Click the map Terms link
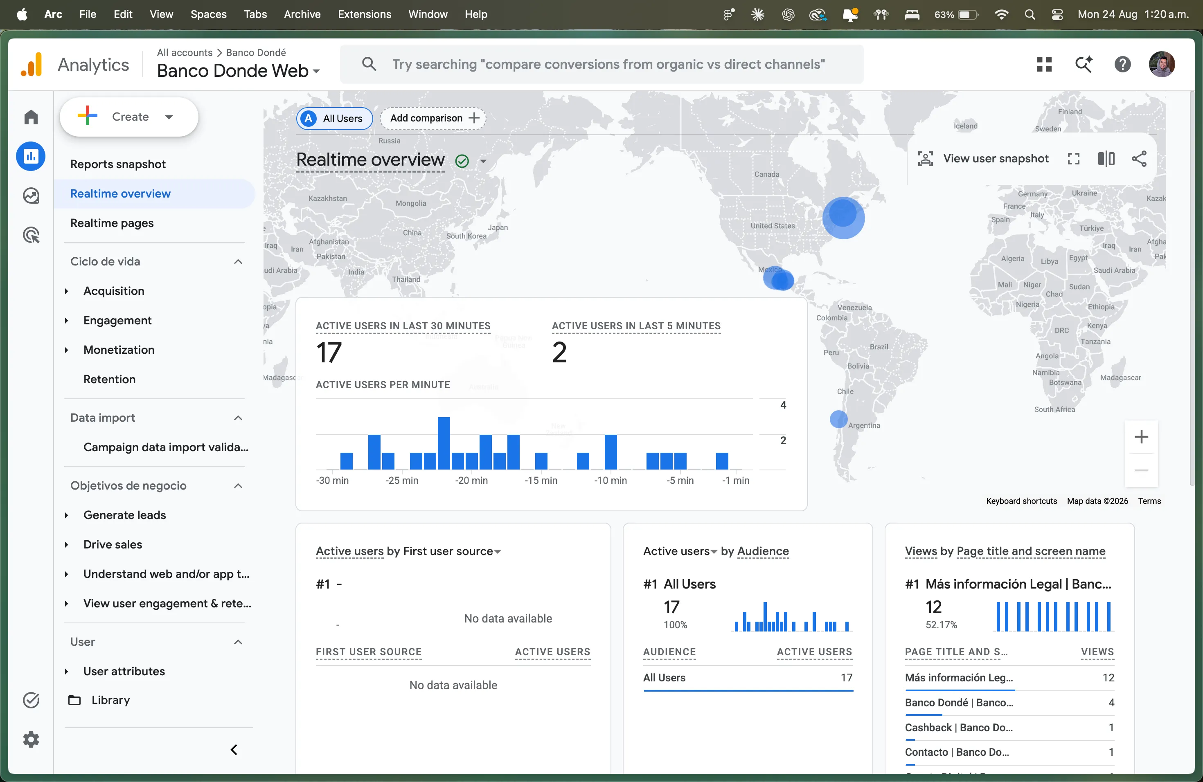Viewport: 1203px width, 782px height. tap(1149, 501)
